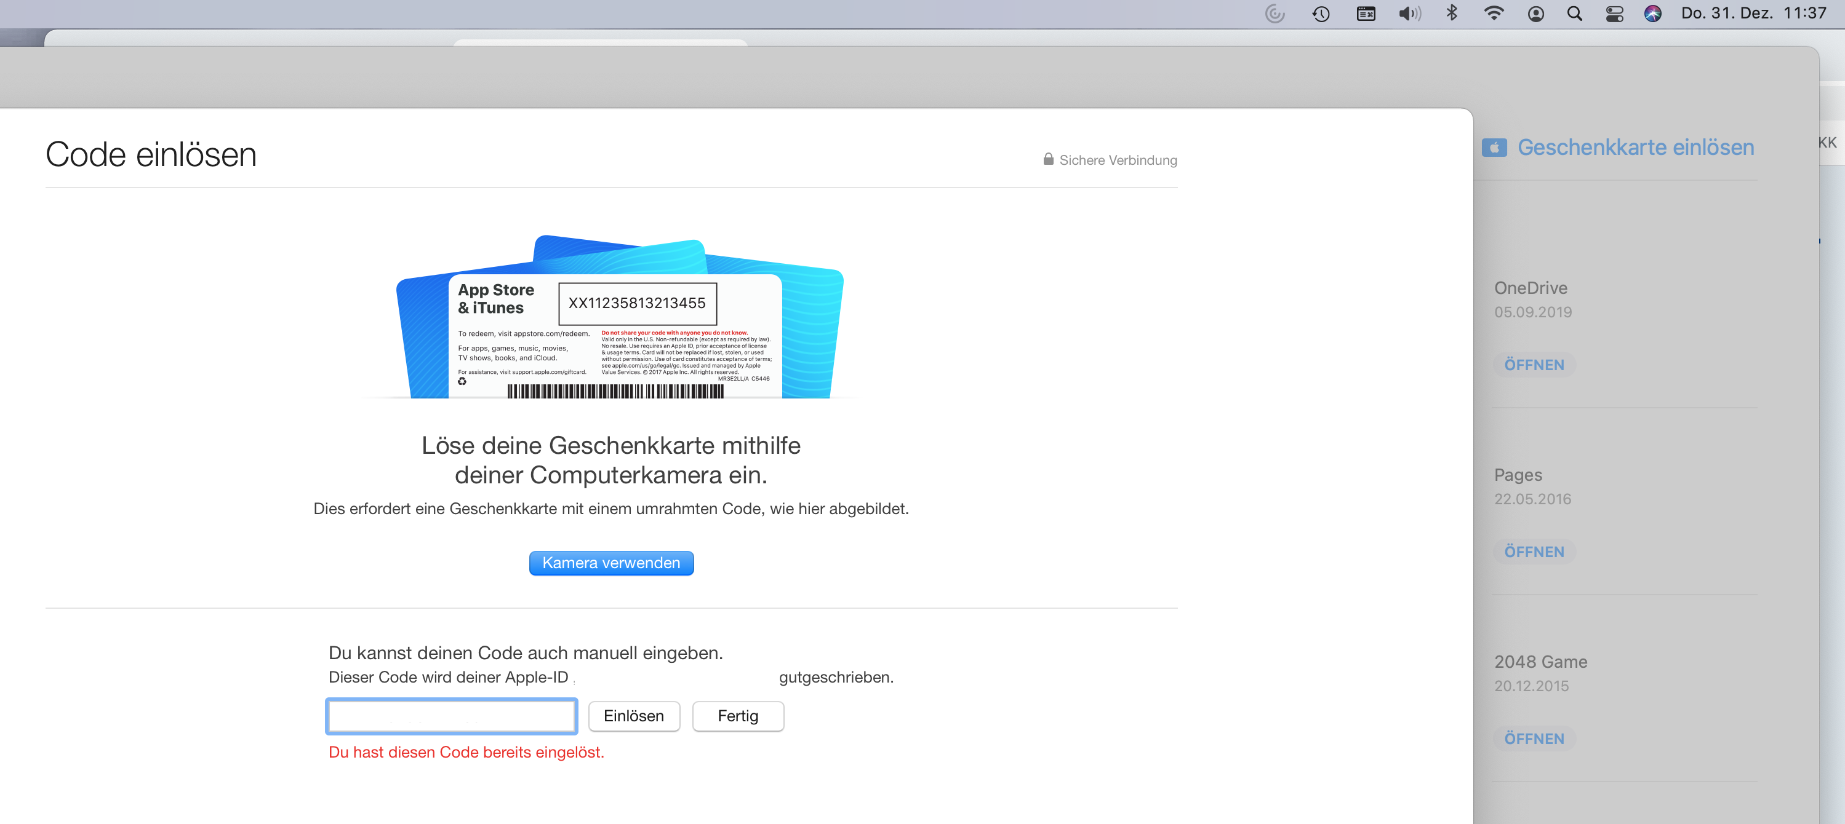Viewport: 1845px width, 824px height.
Task: Click ÖFFNEN for OneDrive
Action: (1534, 365)
